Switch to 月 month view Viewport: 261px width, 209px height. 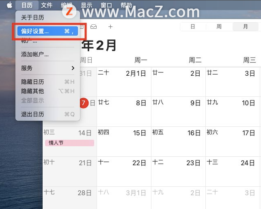tap(245, 27)
